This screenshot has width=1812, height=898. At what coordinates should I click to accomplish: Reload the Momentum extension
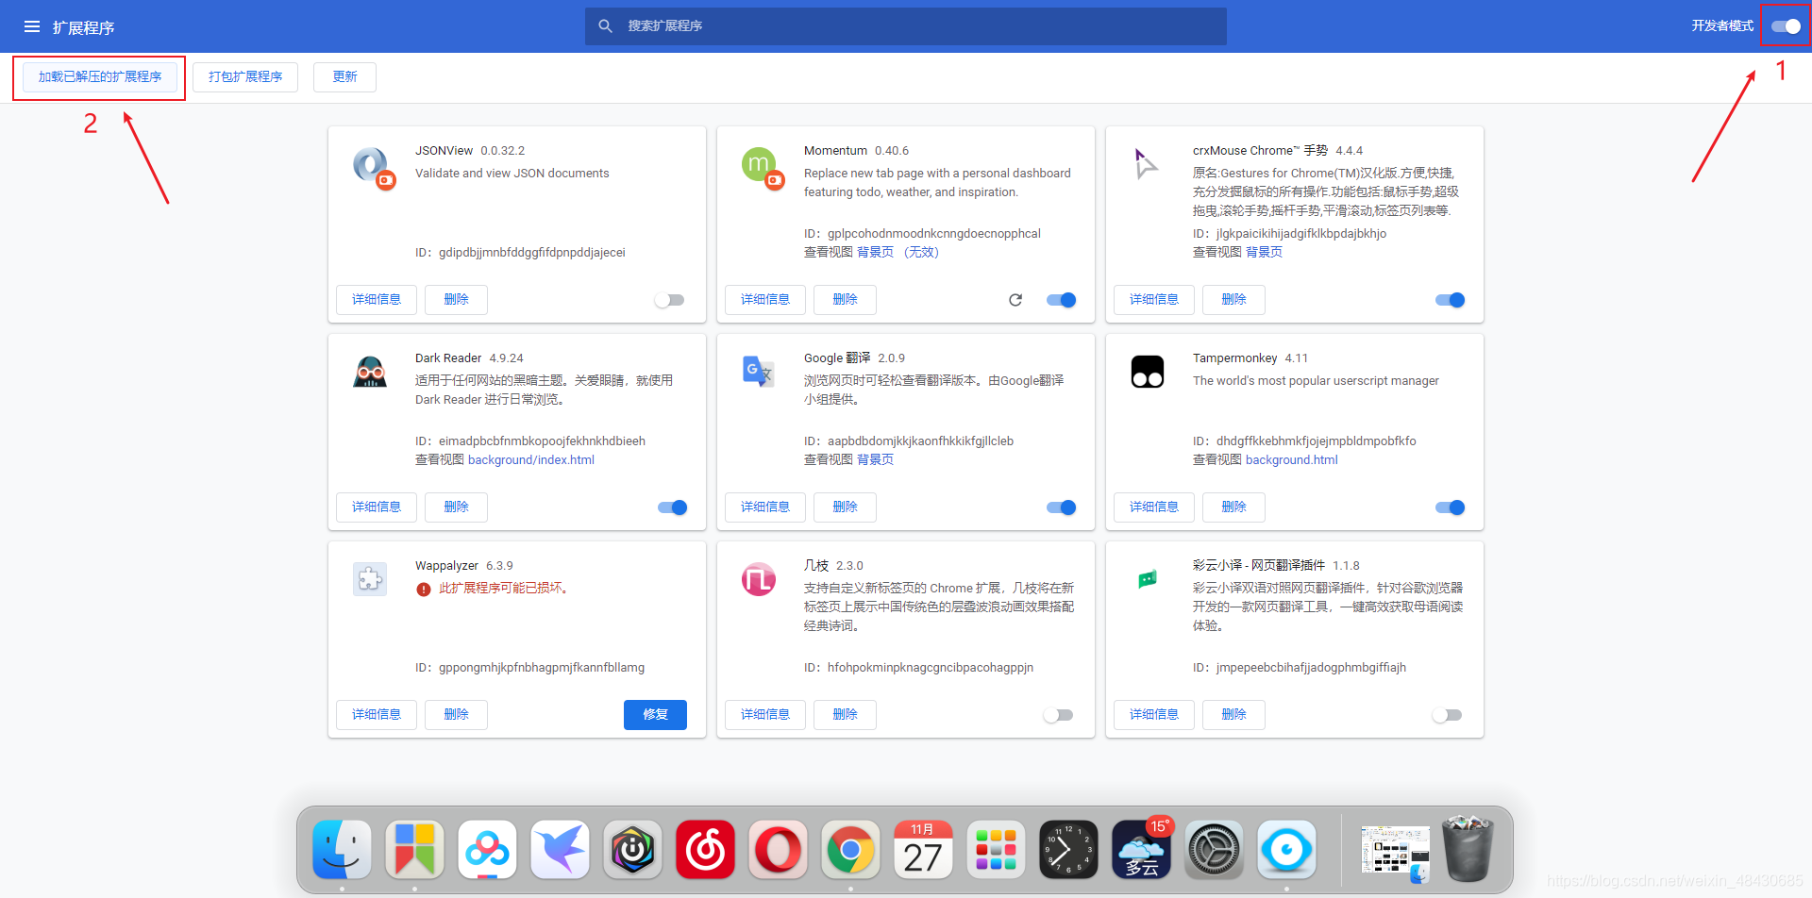tap(1015, 300)
